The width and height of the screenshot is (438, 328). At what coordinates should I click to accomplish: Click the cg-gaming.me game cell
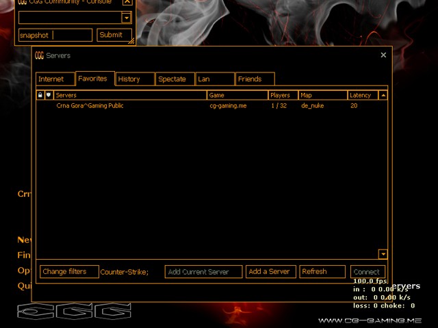point(228,106)
